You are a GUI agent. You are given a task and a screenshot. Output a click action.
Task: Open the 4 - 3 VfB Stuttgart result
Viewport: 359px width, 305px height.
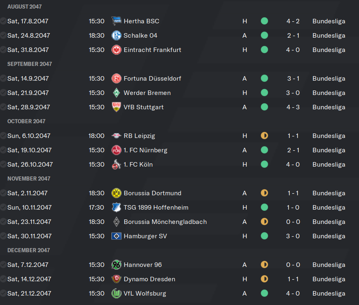pyautogui.click(x=293, y=107)
